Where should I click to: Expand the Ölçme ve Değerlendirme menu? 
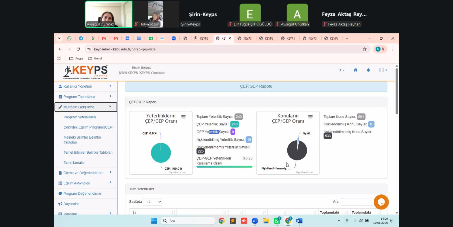(x=86, y=173)
